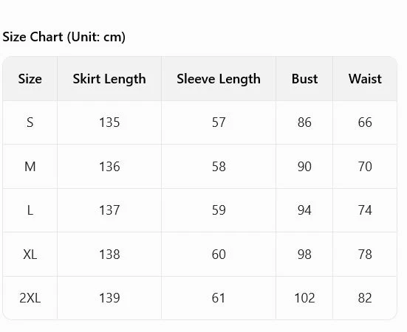Select sleeve length value 58
Screen dimensions: 407x332
pyautogui.click(x=219, y=167)
